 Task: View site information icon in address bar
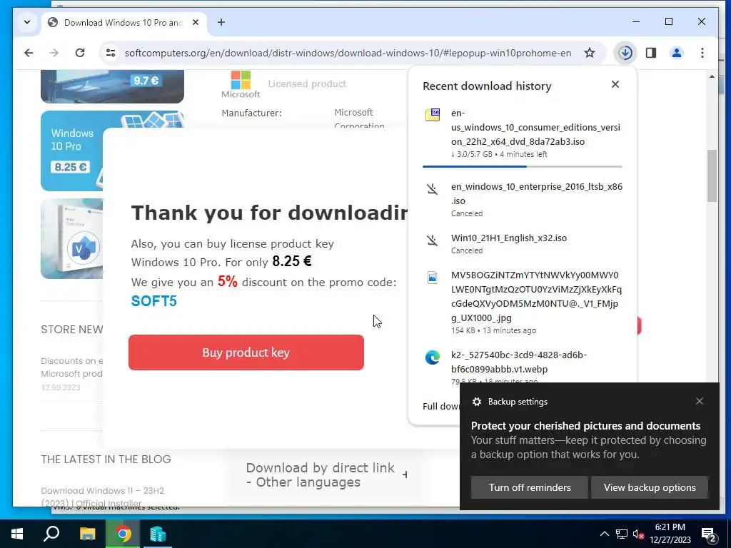[x=111, y=53]
